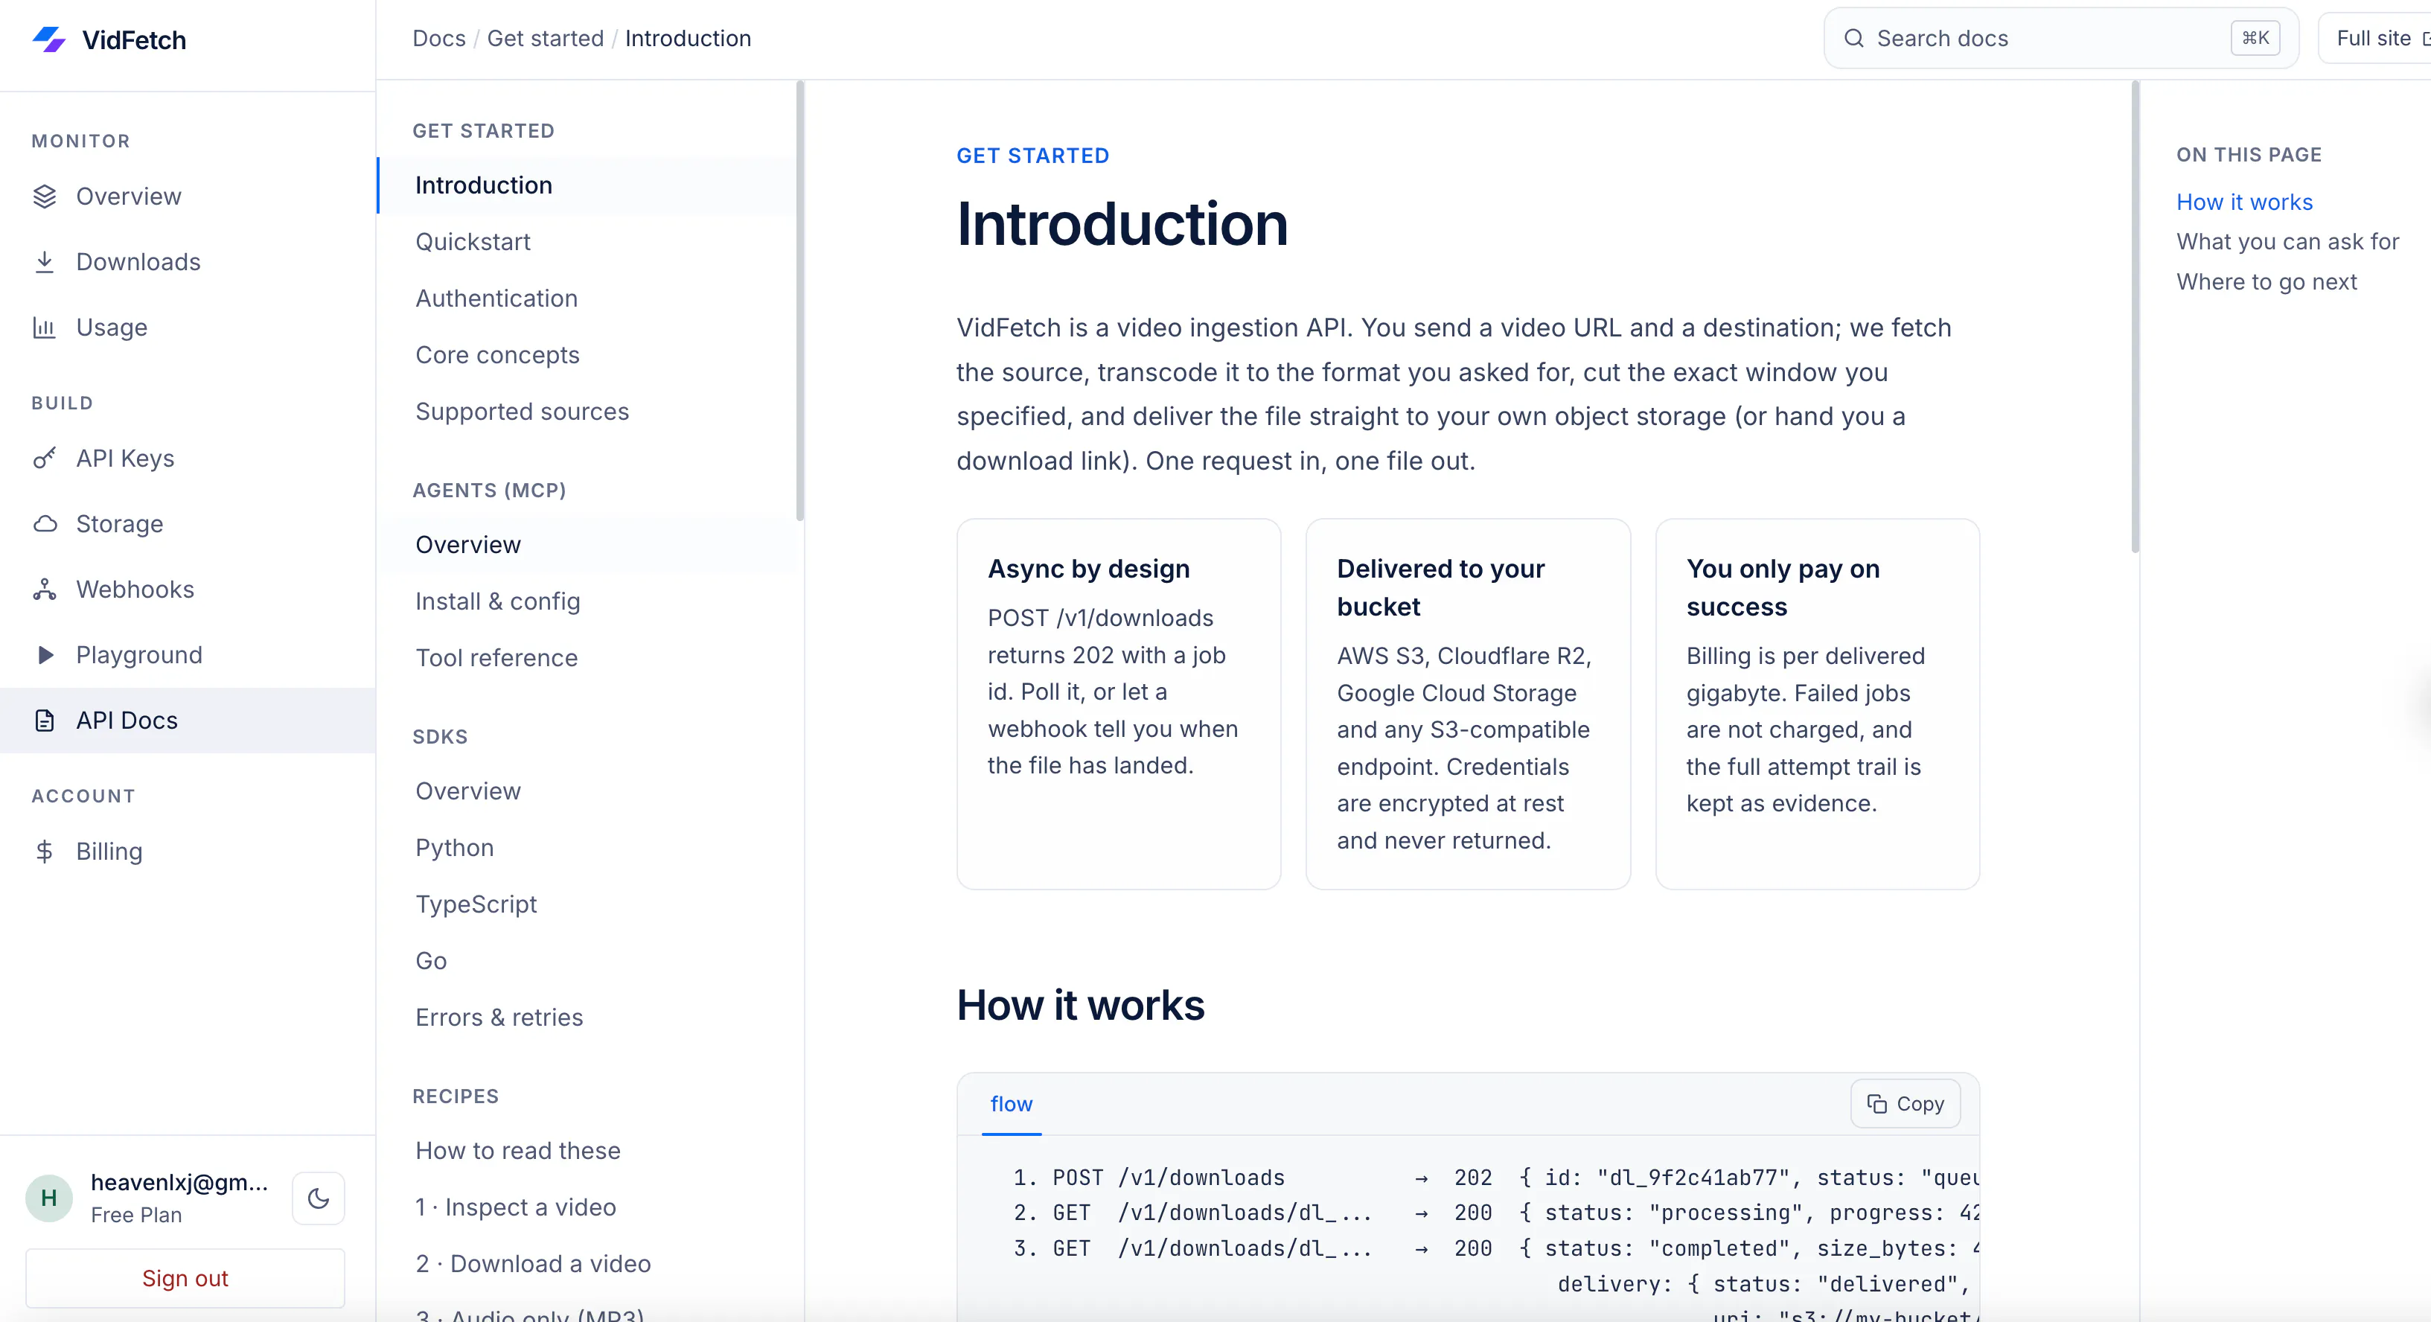Click the VidFetch logo icon
Screen dimensions: 2431x1322
[x=49, y=39]
